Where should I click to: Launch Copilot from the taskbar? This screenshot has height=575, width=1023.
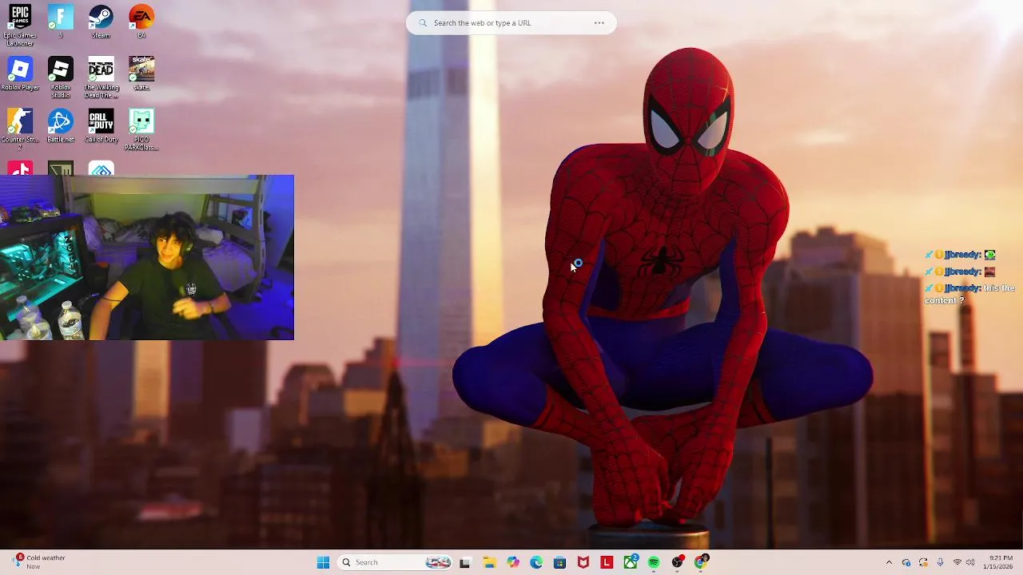[513, 562]
